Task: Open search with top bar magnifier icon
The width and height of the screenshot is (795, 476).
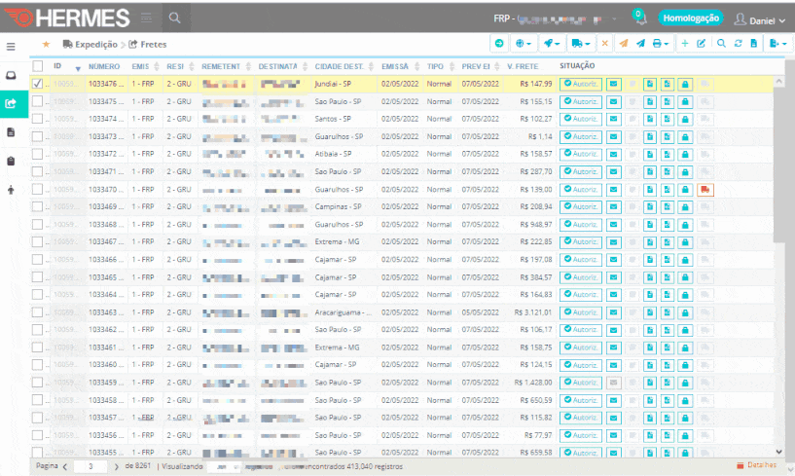Action: pos(173,18)
